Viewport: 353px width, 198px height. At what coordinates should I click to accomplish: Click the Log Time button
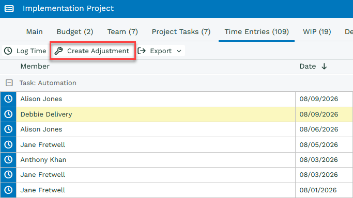pyautogui.click(x=25, y=51)
